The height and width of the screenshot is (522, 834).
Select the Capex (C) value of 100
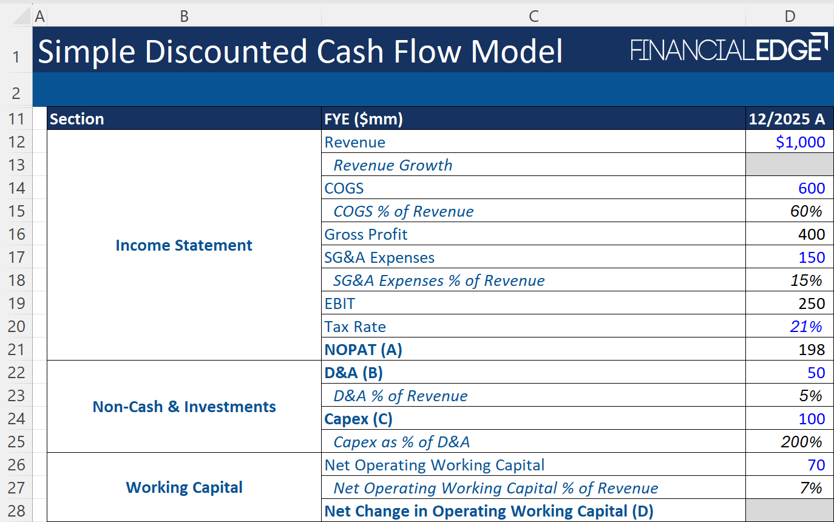pyautogui.click(x=788, y=418)
